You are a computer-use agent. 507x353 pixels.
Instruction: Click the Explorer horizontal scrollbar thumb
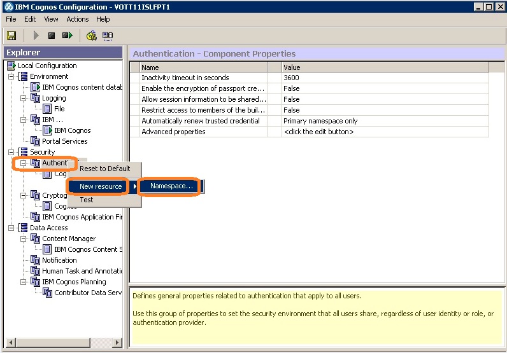coord(53,342)
